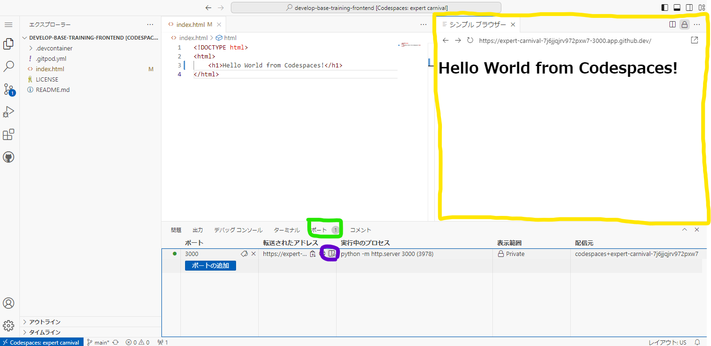Open Explorer more actions ellipsis
The width and height of the screenshot is (711, 346).
tap(150, 25)
